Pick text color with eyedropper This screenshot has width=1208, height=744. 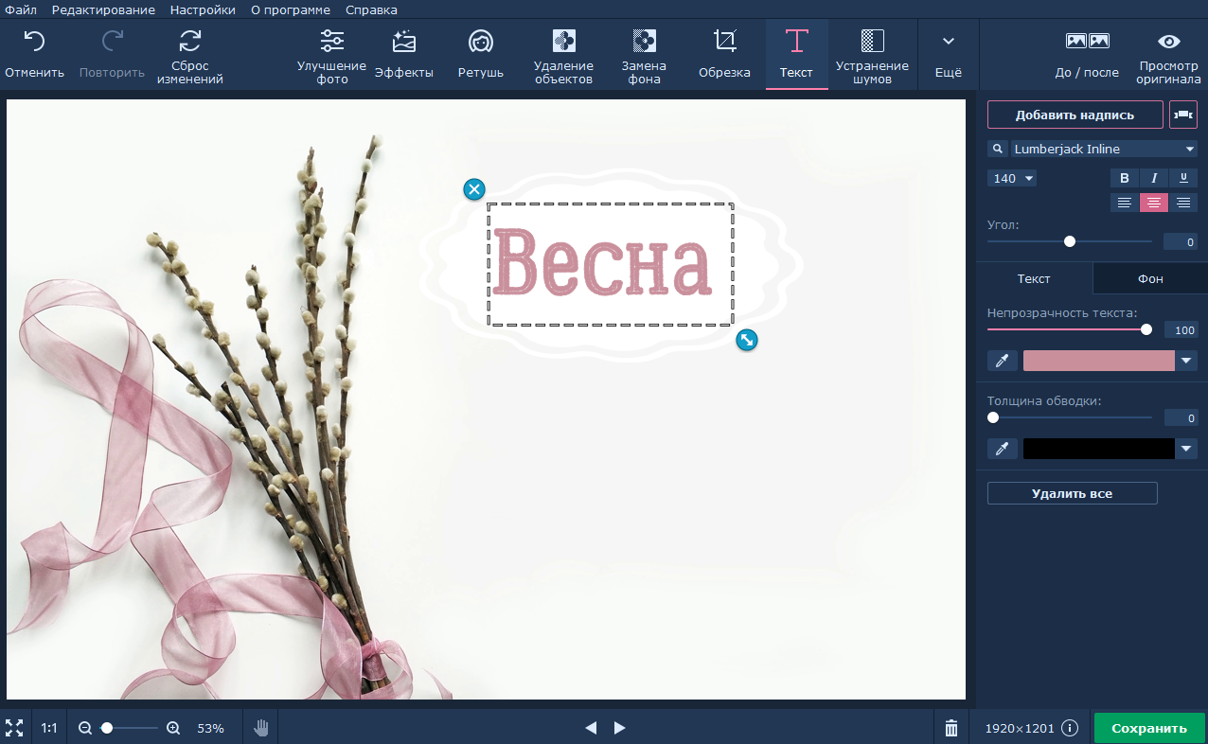[x=1002, y=361]
